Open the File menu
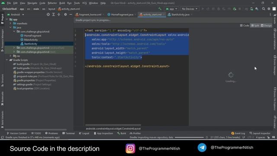277x156 pixels. [9, 3]
